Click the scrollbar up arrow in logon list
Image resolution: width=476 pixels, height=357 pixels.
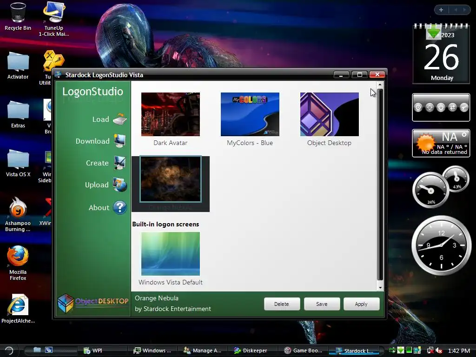(x=380, y=85)
